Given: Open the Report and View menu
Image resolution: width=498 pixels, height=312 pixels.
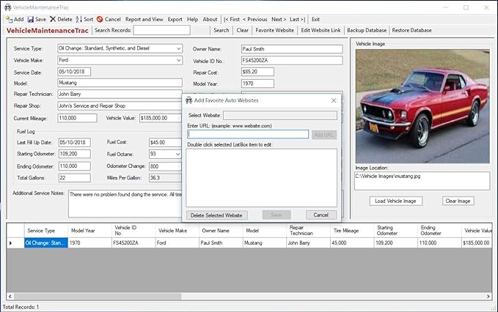Looking at the screenshot, I should tap(144, 18).
